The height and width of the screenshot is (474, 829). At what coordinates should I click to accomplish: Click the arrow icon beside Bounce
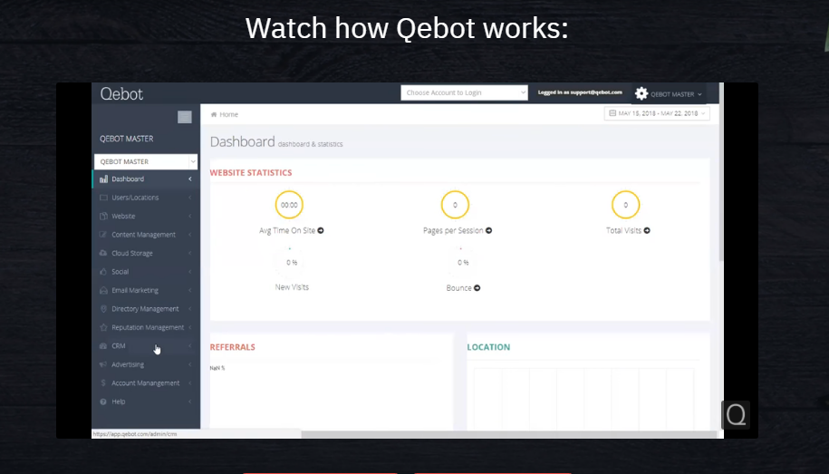click(477, 288)
